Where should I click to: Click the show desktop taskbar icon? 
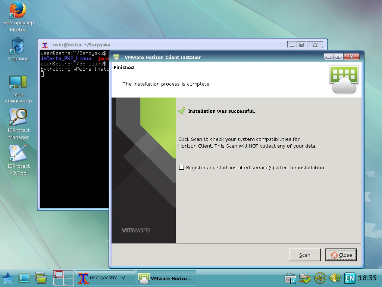point(24,278)
